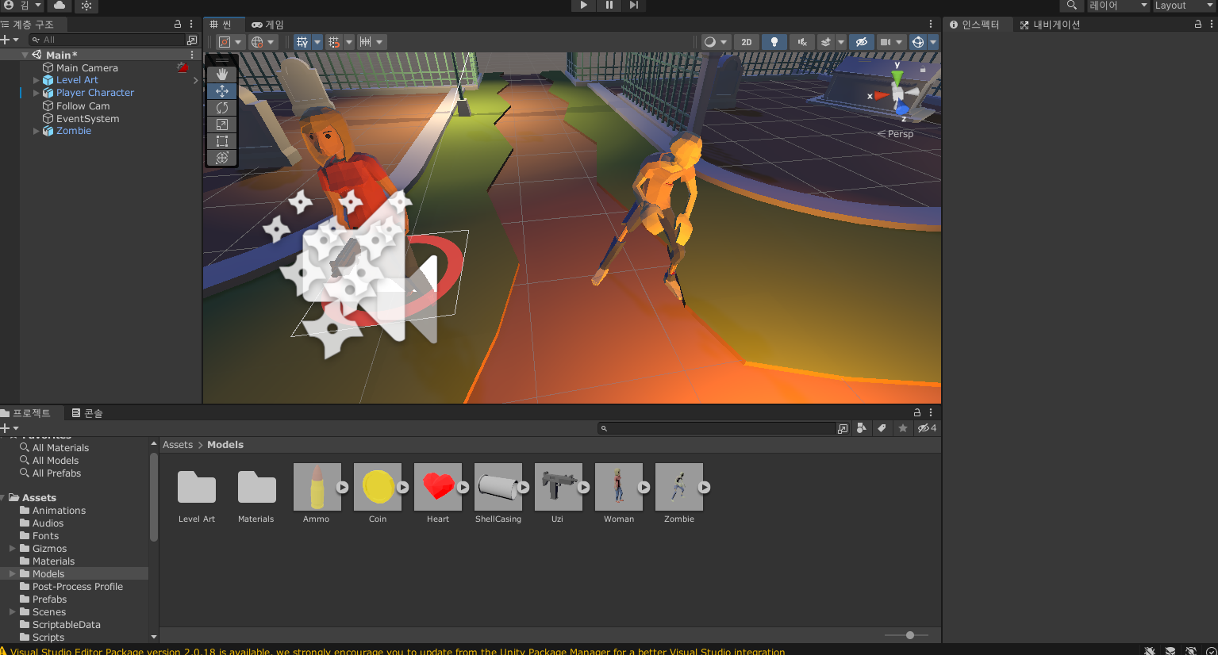The height and width of the screenshot is (655, 1218).
Task: Toggle 2D view mode
Action: click(x=747, y=42)
